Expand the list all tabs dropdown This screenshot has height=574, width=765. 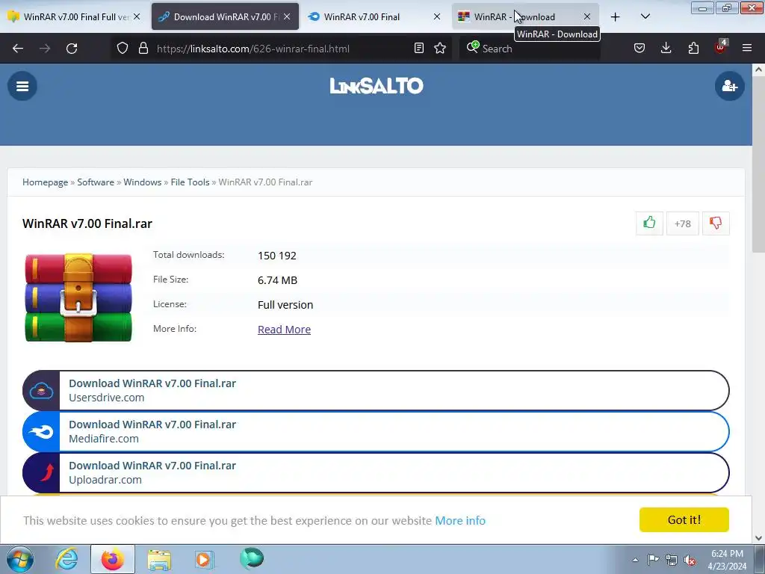click(x=645, y=16)
